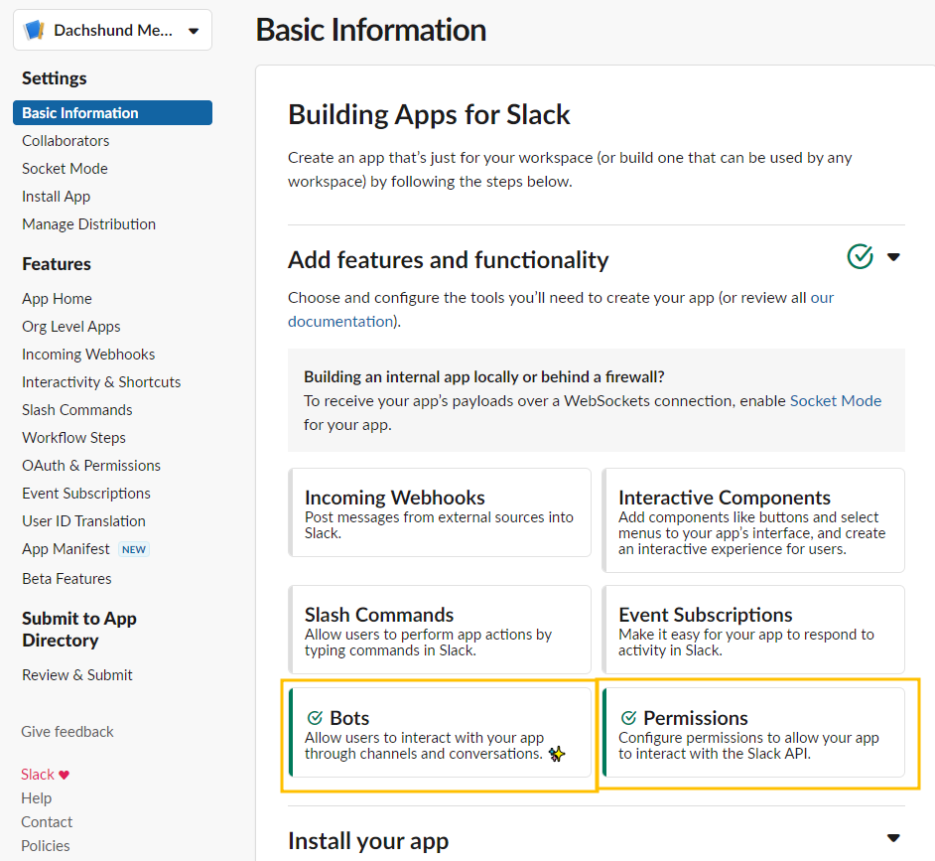Click the Settings sidebar heading
This screenshot has height=861, width=935.
click(x=55, y=78)
